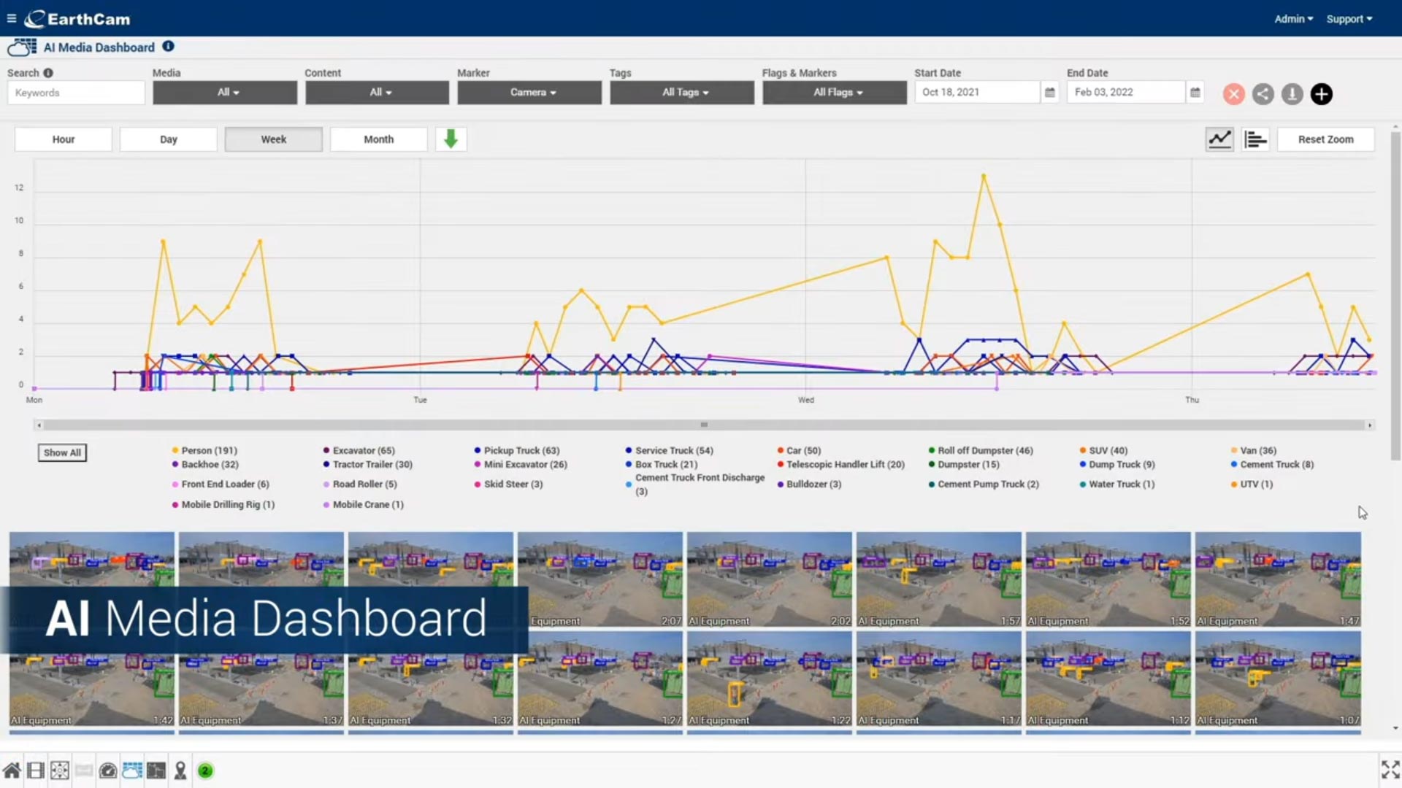1402x788 pixels.
Task: Click the Keywords search field
Action: tap(76, 93)
